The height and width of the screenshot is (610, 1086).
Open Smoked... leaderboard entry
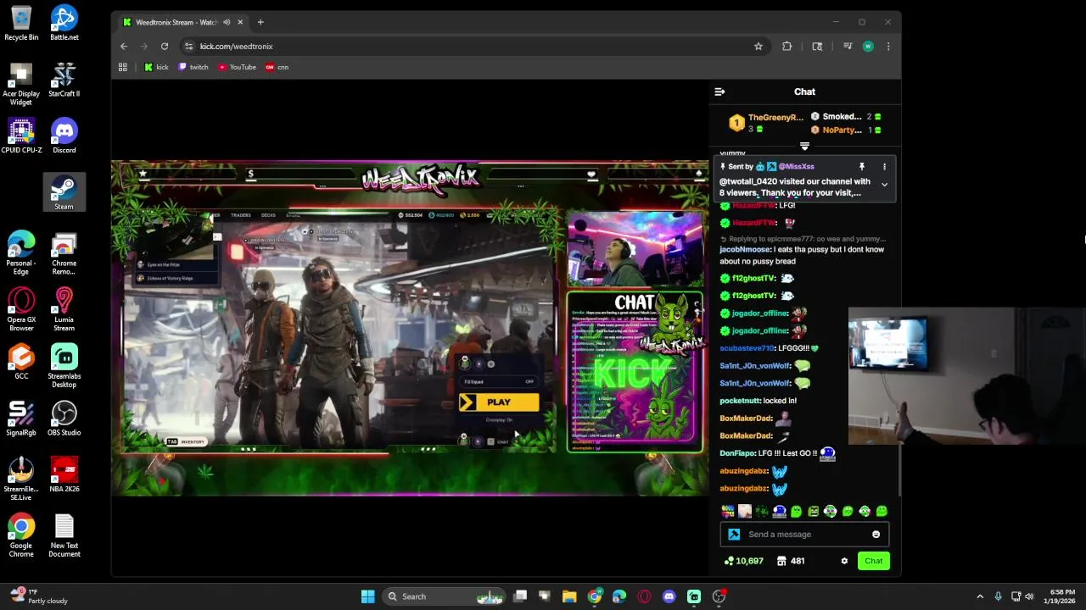point(845,116)
